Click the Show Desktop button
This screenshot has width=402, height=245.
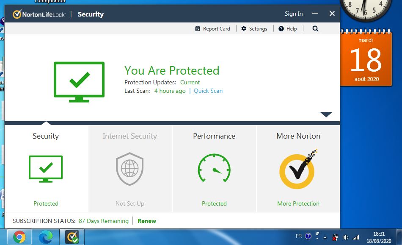399,237
